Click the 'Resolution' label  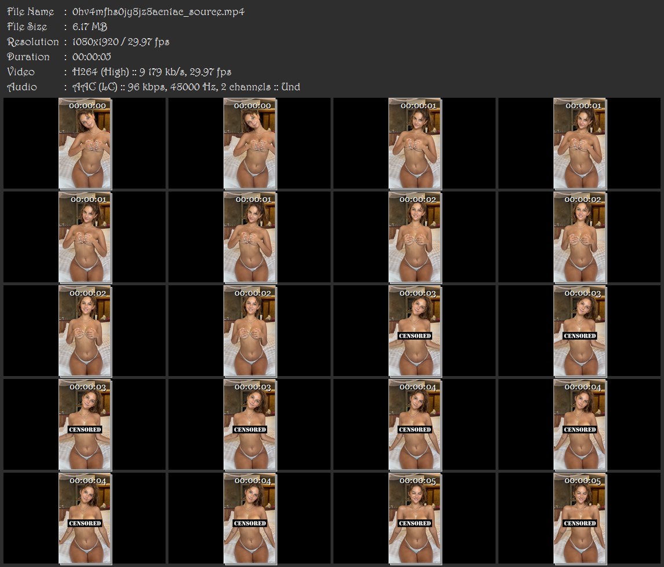(33, 42)
